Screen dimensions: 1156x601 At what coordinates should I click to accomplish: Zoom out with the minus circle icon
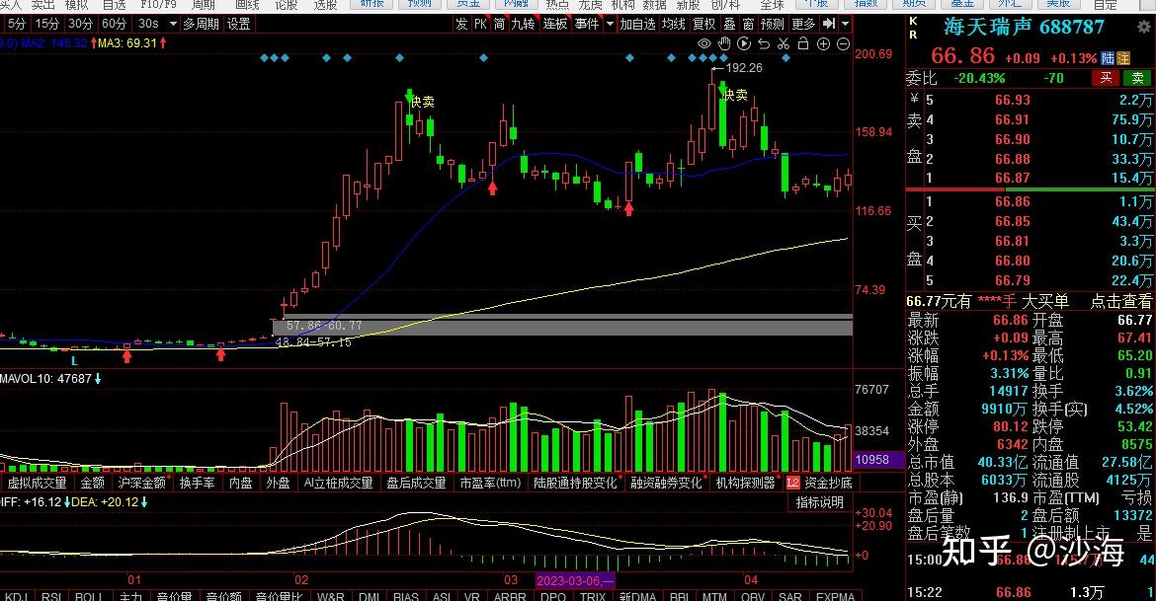[x=844, y=44]
